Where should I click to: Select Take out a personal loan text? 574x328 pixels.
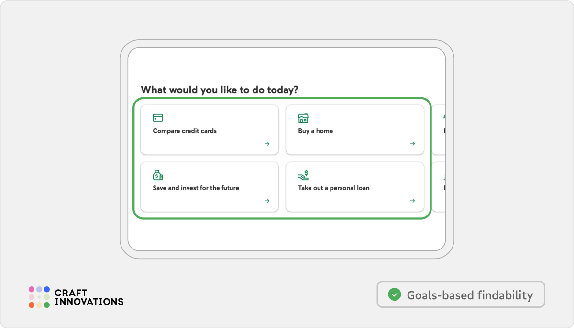click(334, 188)
